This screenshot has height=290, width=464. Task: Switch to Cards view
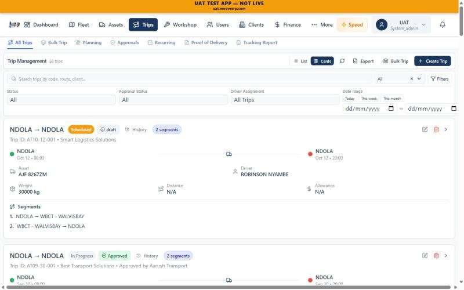pos(322,61)
